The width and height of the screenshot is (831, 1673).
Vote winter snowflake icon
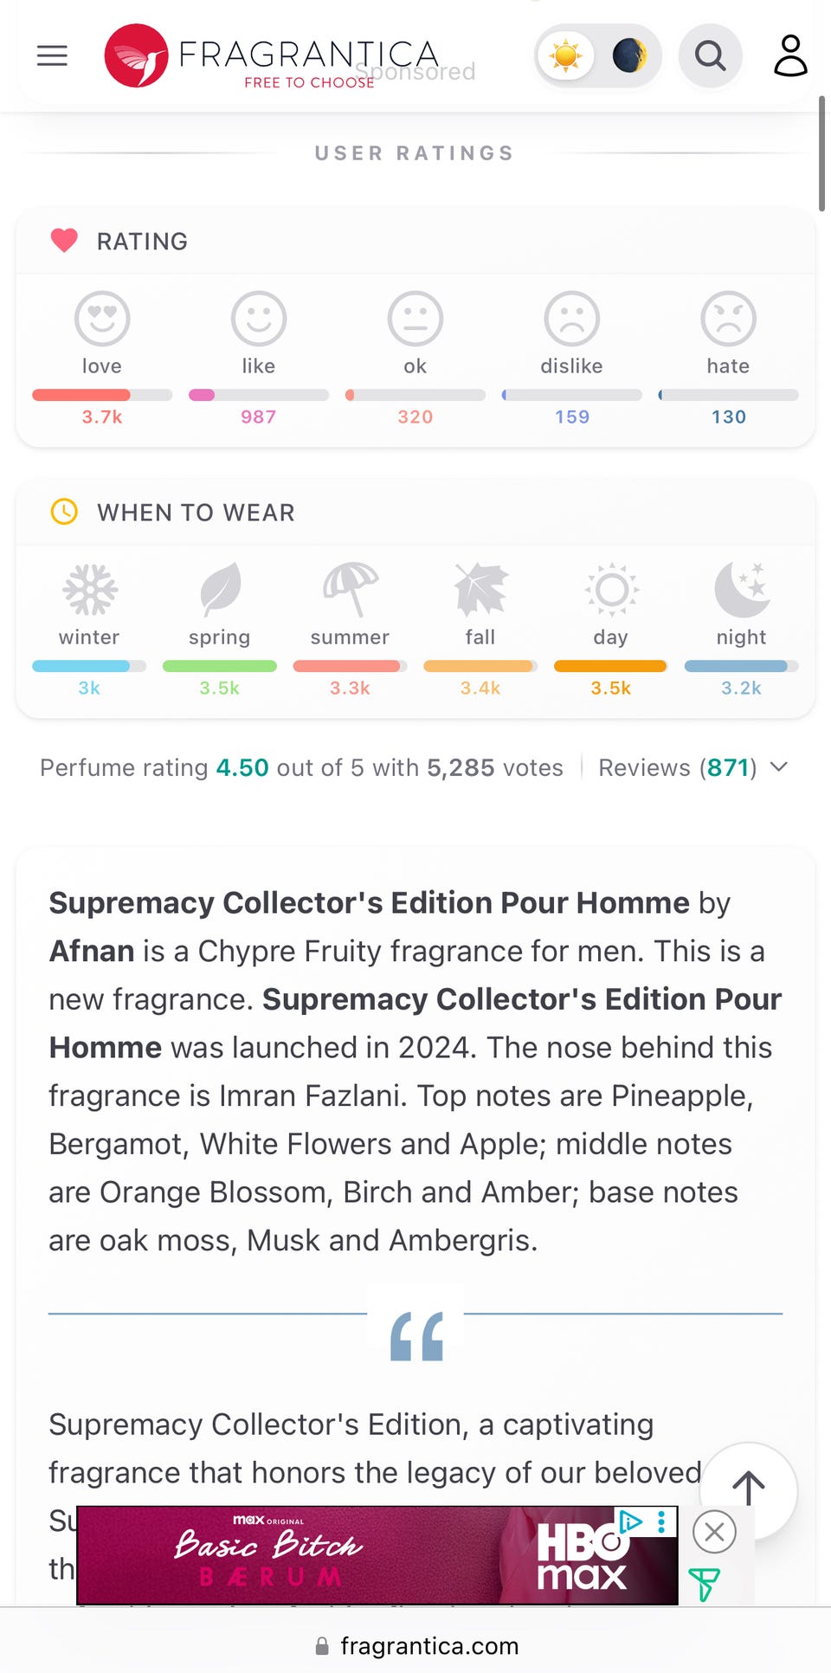pyautogui.click(x=89, y=590)
